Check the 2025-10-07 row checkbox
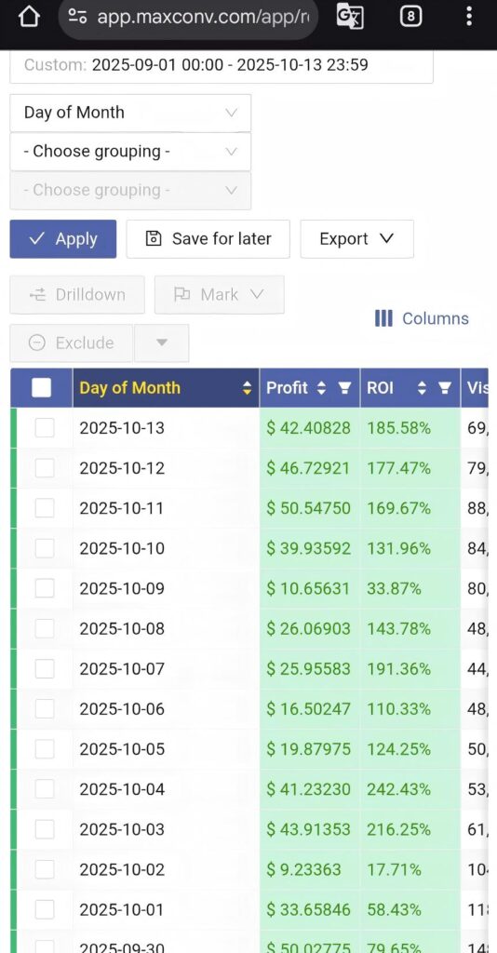 click(45, 668)
